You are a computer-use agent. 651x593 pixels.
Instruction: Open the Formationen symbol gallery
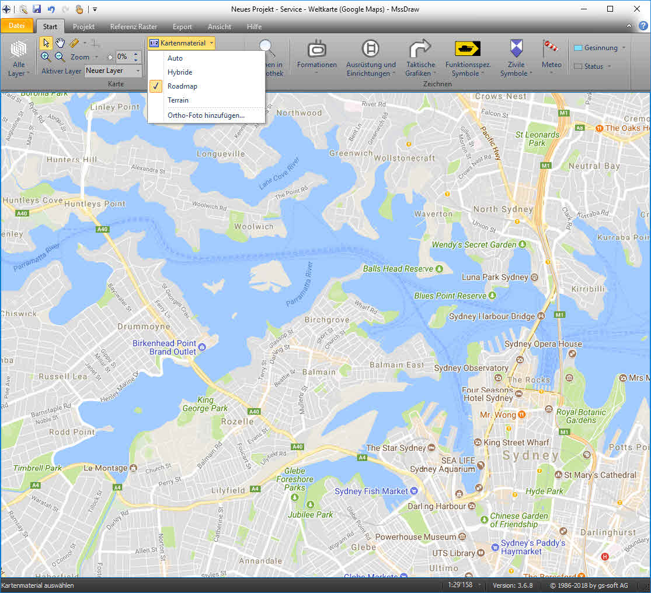317,57
